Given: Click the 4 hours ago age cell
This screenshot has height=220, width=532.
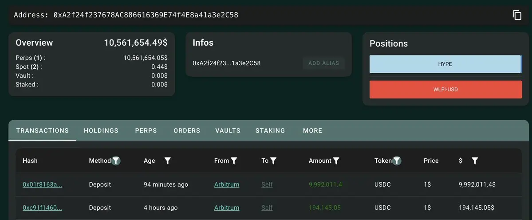Looking at the screenshot, I should [161, 208].
